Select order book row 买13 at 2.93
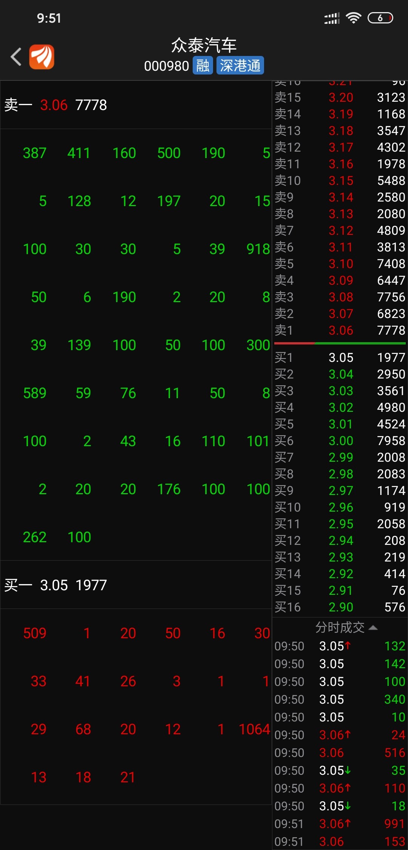 (340, 557)
